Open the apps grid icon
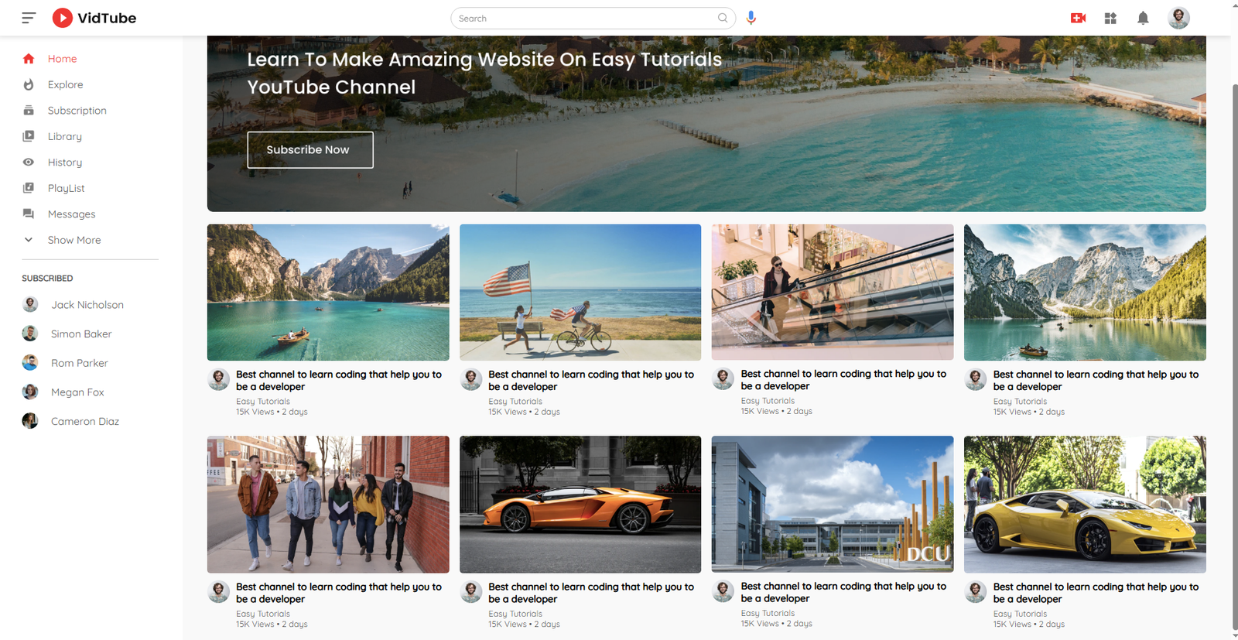1238x640 pixels. pyautogui.click(x=1110, y=18)
